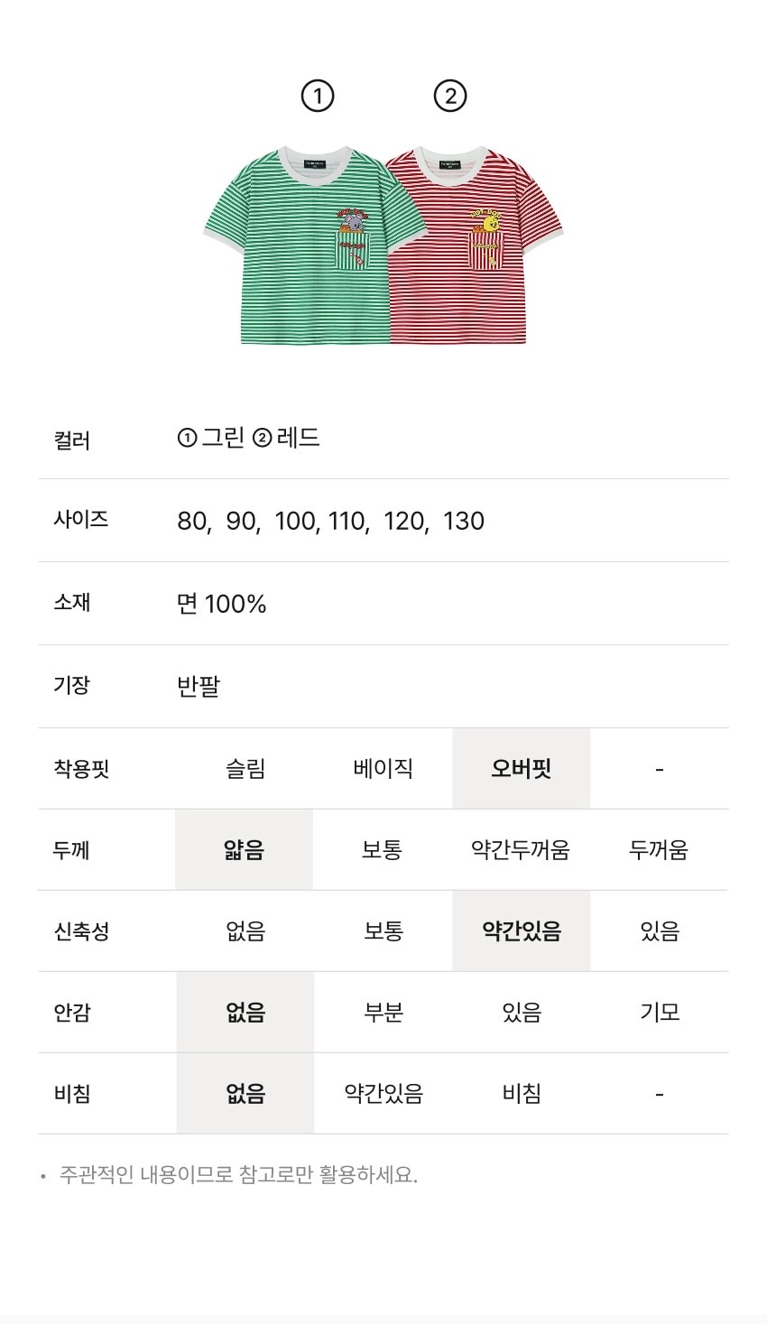The width and height of the screenshot is (767, 1324).
Task: Pick 슬림 fit option
Action: click(x=245, y=769)
